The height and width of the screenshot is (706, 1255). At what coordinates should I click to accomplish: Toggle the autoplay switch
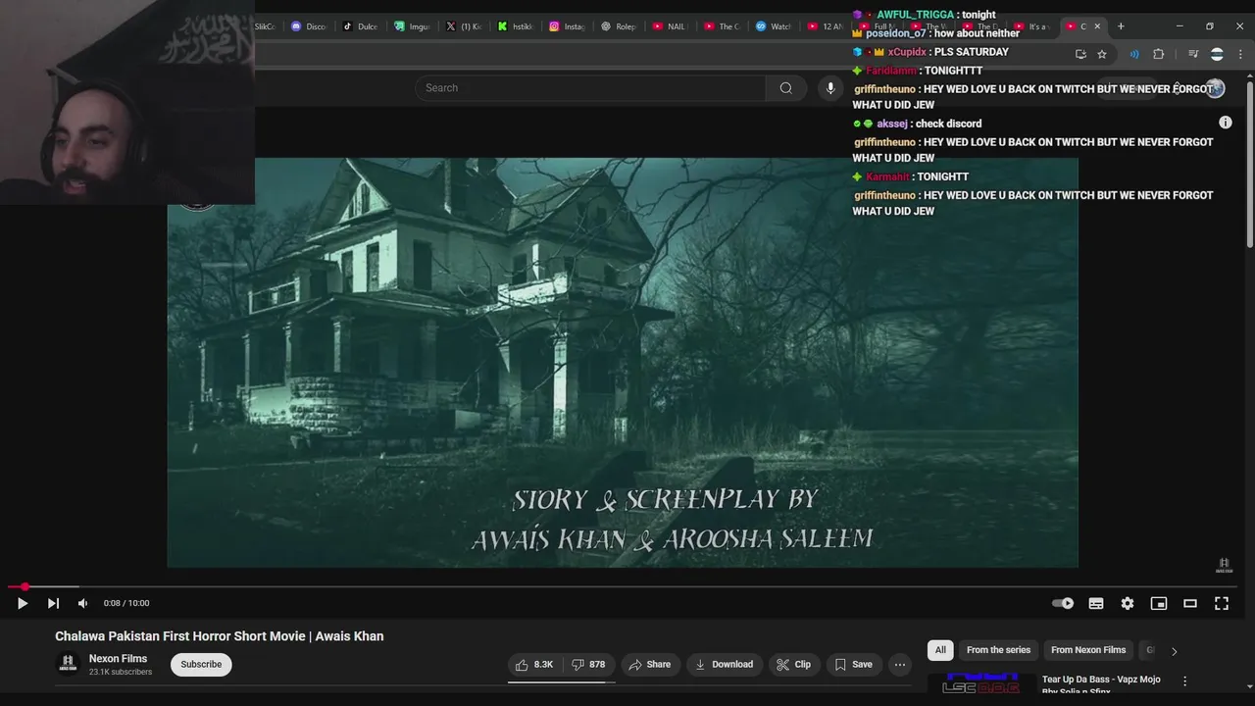[x=1063, y=603]
